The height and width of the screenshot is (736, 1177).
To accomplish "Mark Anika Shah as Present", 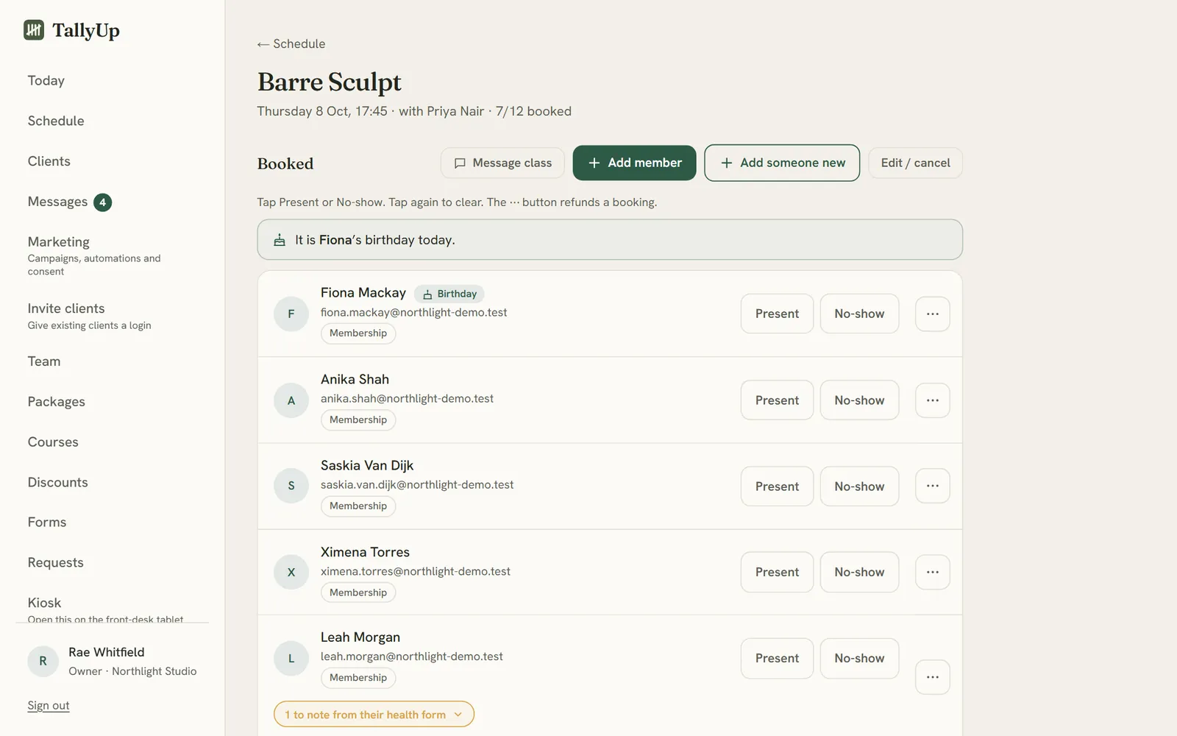I will [777, 400].
